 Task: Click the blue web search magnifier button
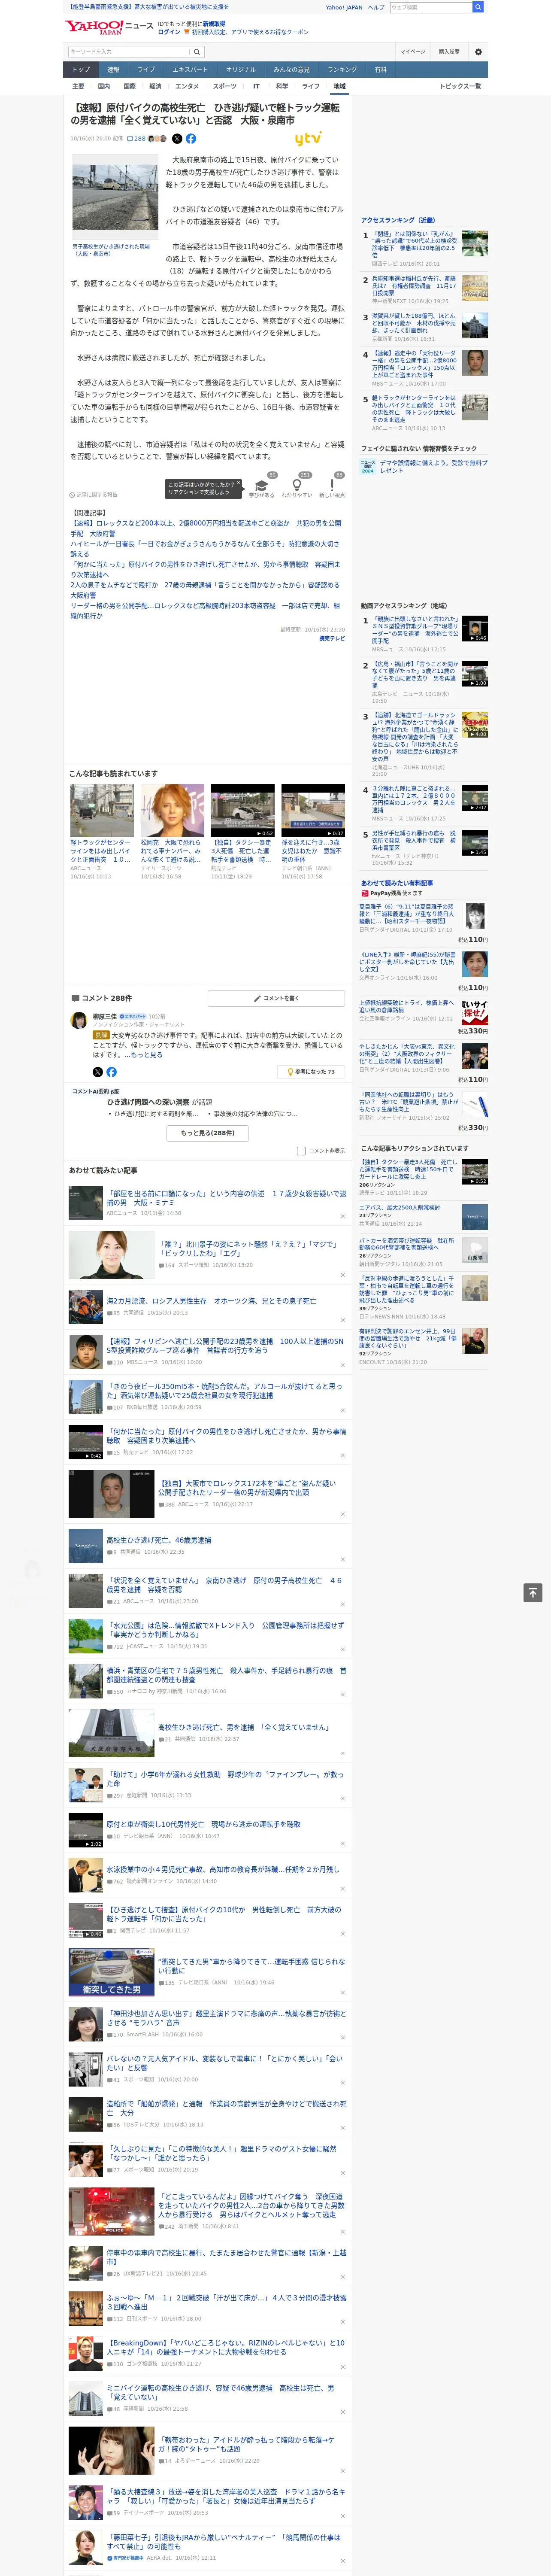[478, 7]
